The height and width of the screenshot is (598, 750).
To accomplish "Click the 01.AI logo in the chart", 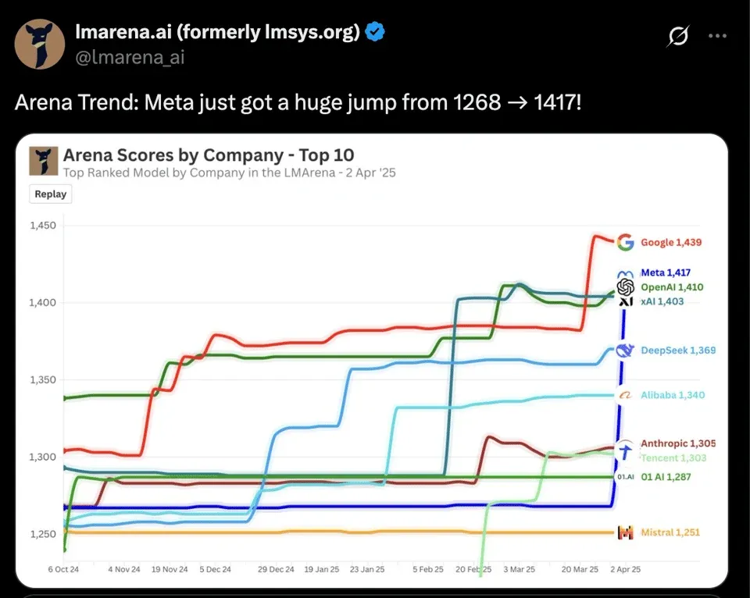I will pos(625,476).
